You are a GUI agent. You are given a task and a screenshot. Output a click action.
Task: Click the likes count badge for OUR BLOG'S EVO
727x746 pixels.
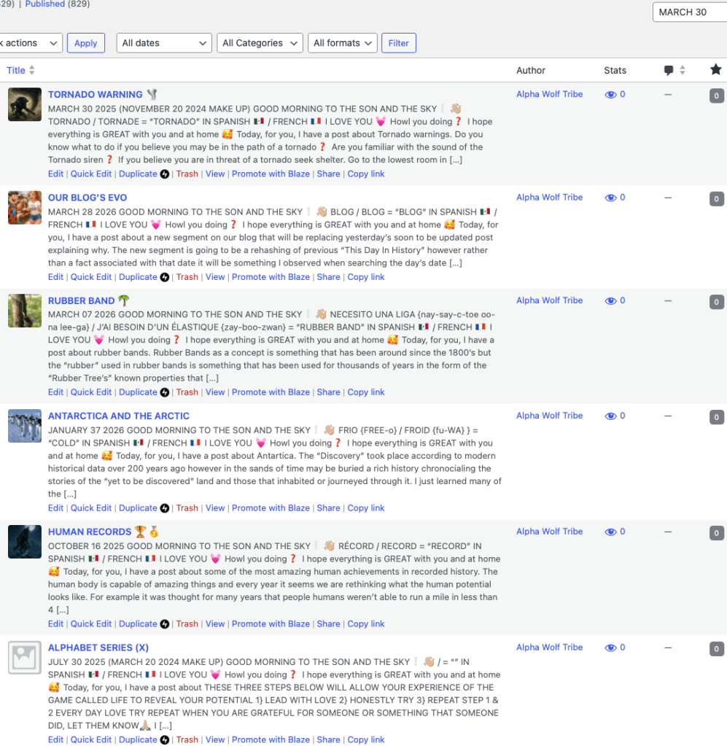[716, 199]
